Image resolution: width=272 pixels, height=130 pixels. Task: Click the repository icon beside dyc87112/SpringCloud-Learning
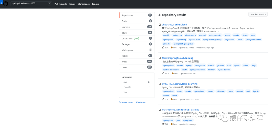click(160, 84)
